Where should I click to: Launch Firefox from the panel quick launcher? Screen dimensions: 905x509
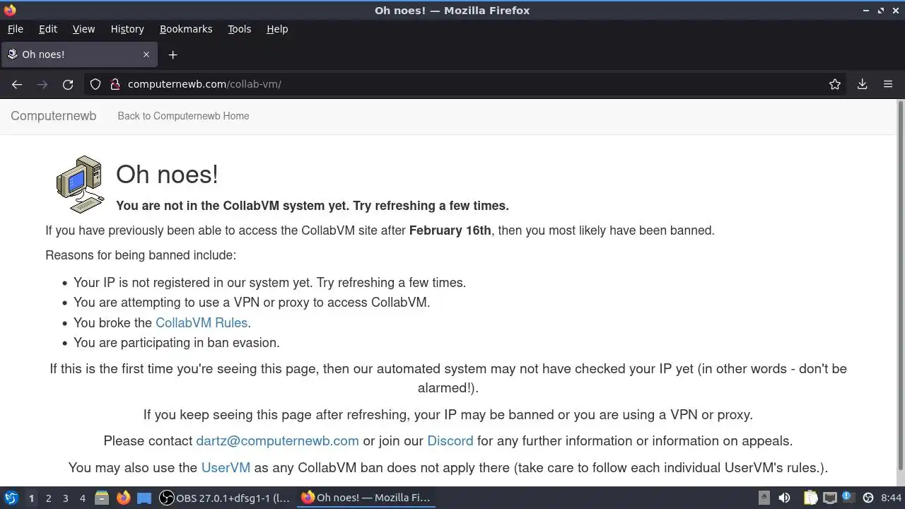coord(123,498)
